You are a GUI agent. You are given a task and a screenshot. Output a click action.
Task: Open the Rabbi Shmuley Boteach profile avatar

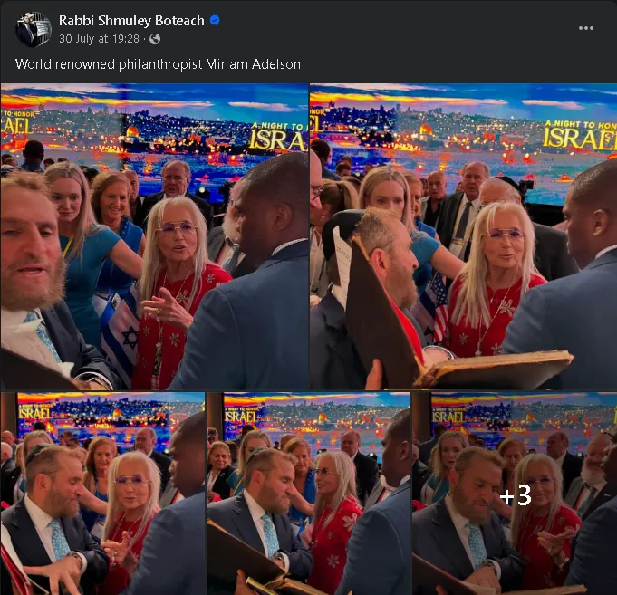(34, 29)
